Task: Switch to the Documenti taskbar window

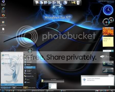Action: coord(53,91)
